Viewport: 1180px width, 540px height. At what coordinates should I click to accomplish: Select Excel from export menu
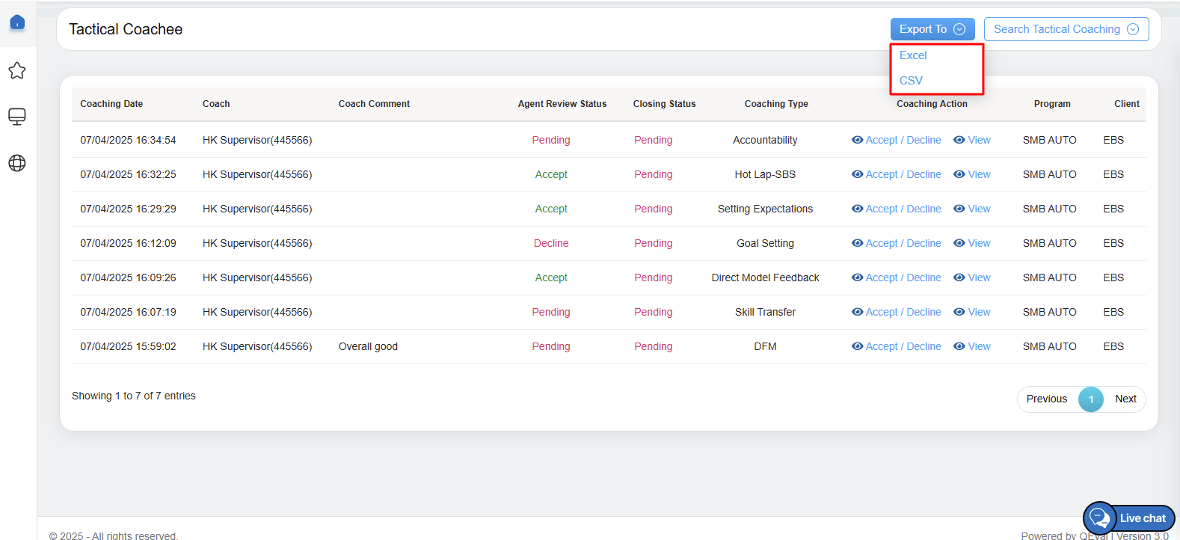click(913, 55)
